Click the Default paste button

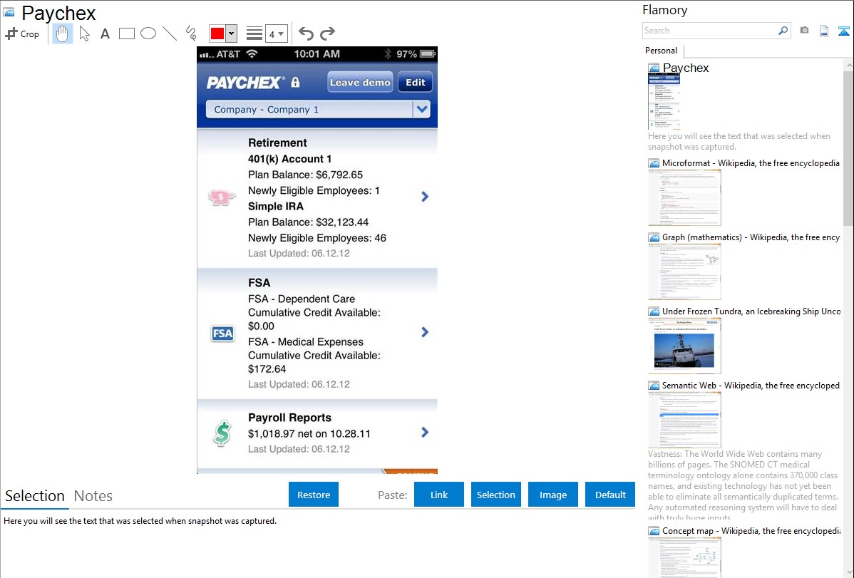pyautogui.click(x=610, y=495)
